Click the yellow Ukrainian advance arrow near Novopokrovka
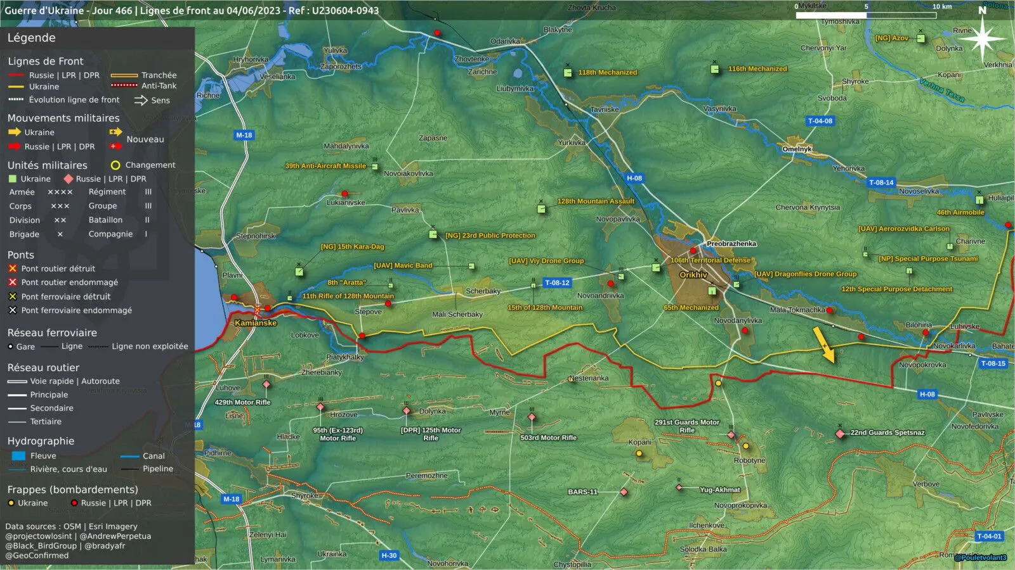 click(x=824, y=345)
